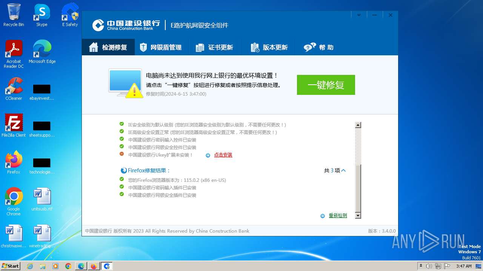Select the 版本更新 tab
Viewport: 483px width, 271px height.
[x=269, y=47]
